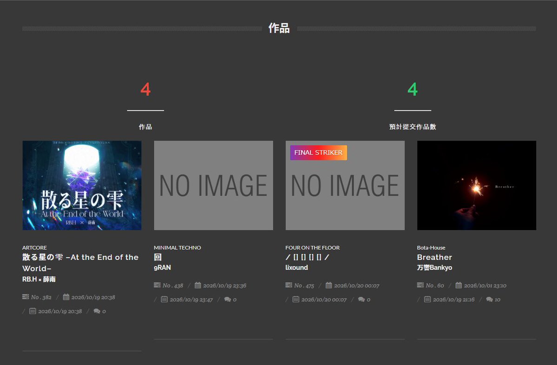Viewport: 557px width, 365px height.
Task: Click the comments icon on the 散る星の雫 entry
Action: click(x=97, y=311)
